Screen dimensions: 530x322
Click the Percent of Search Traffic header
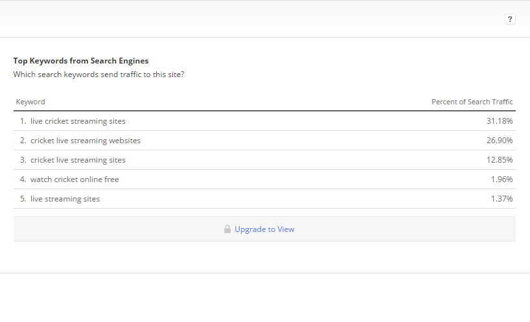pos(472,102)
